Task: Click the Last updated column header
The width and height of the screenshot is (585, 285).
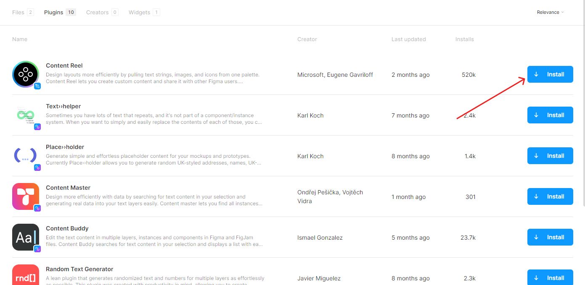Action: pos(409,39)
